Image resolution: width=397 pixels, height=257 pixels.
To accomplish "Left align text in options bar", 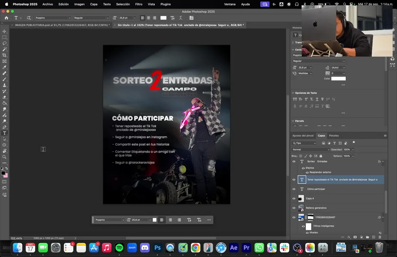I will click(143, 18).
